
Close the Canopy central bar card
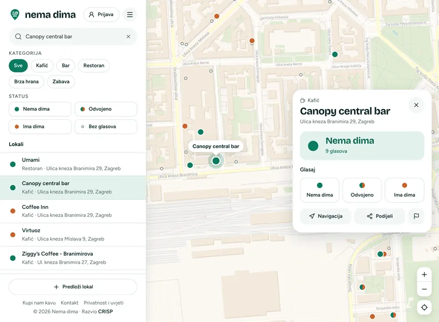click(x=416, y=105)
